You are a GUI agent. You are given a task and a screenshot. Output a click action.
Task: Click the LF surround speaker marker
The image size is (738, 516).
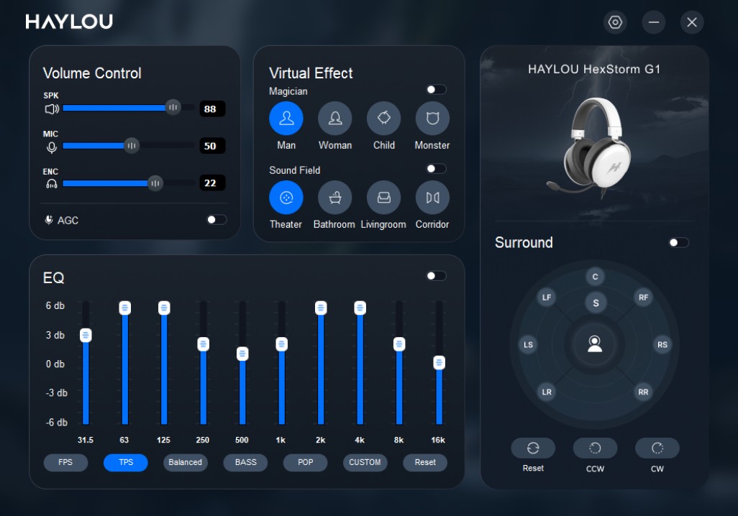click(546, 296)
